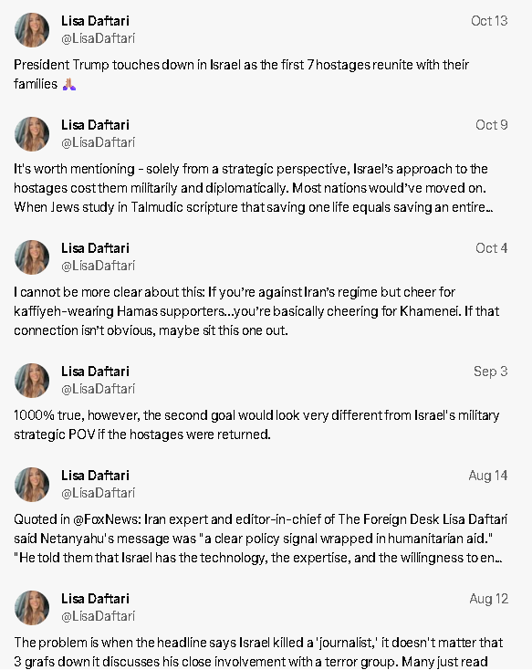Image resolution: width=532 pixels, height=670 pixels.
Task: Open the profile picture on the Oct 9 tweet
Action: point(32,134)
